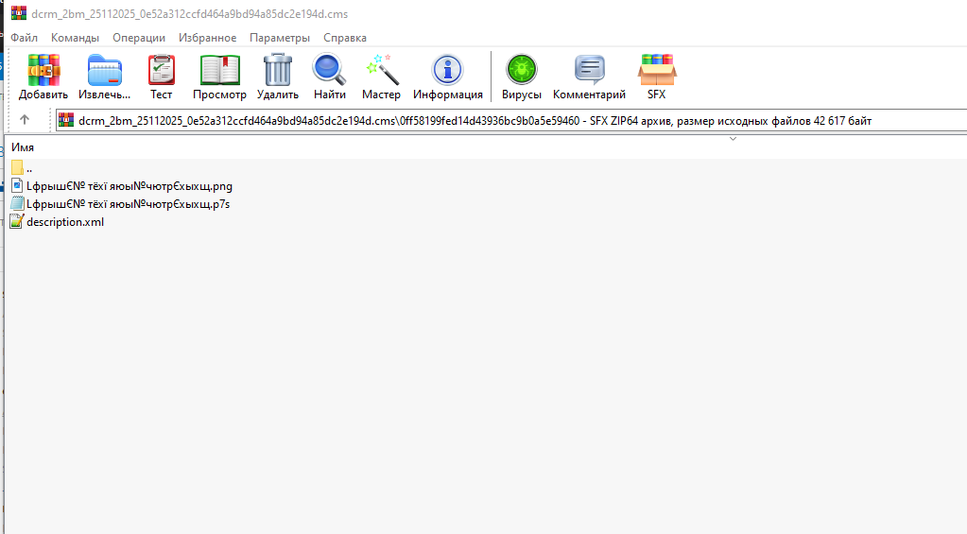Open the Справка menu

pos(345,38)
